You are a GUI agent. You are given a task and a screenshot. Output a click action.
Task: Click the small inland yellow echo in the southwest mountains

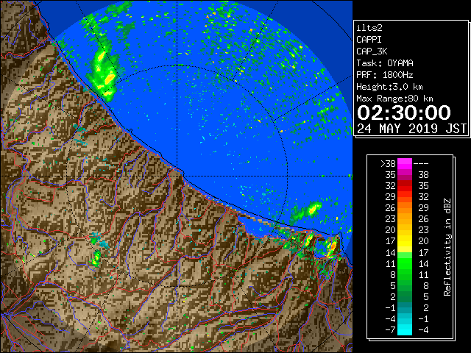[96, 259]
